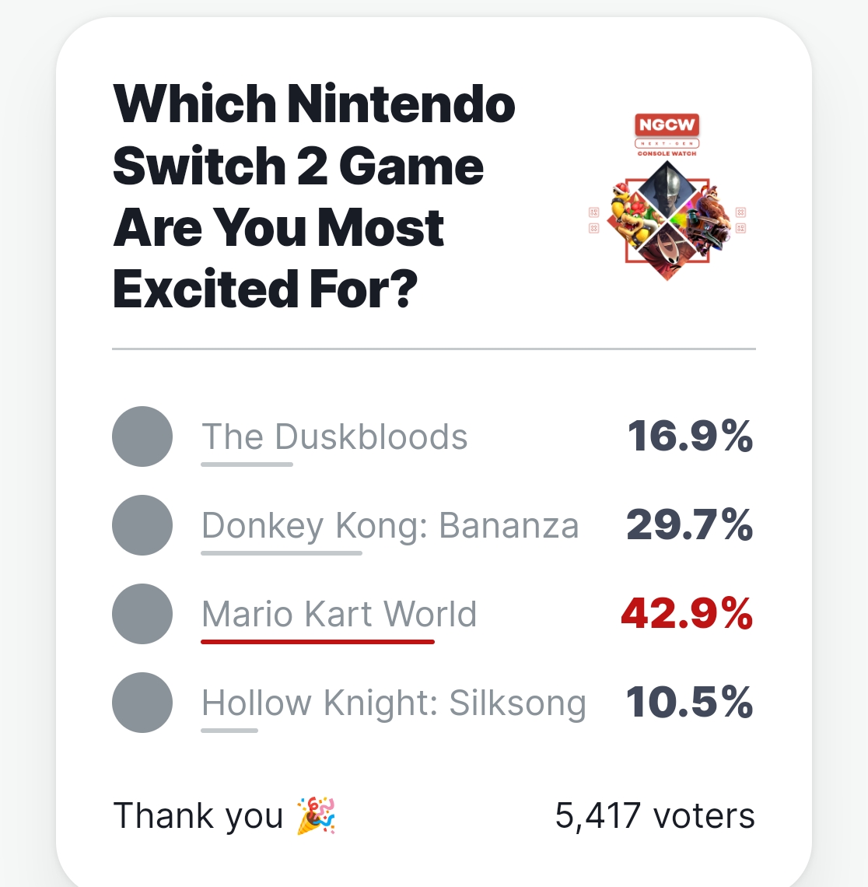Click the 5,417 voters count
The width and height of the screenshot is (868, 887).
tap(655, 815)
